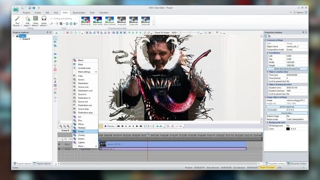The width and height of the screenshot is (320, 180).
Task: Click the Fill background value No
Action: coord(297,126)
